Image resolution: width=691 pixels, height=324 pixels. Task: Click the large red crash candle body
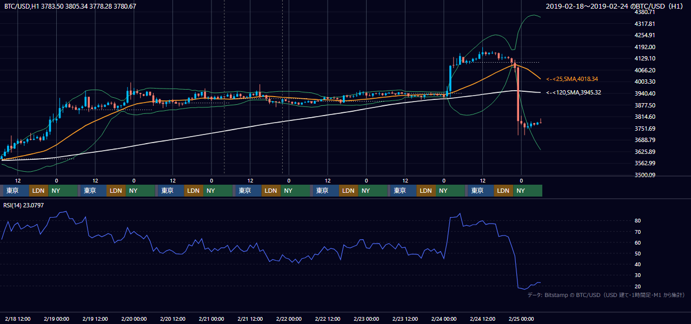pyautogui.click(x=518, y=94)
